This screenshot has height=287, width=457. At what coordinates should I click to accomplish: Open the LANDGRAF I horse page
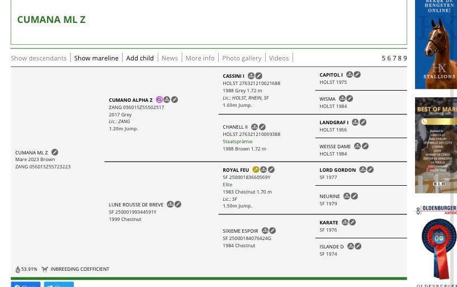334,123
